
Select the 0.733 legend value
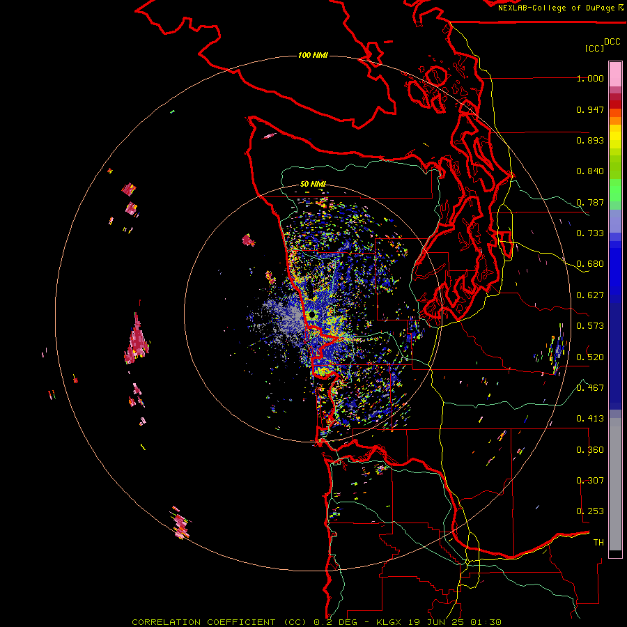[590, 233]
